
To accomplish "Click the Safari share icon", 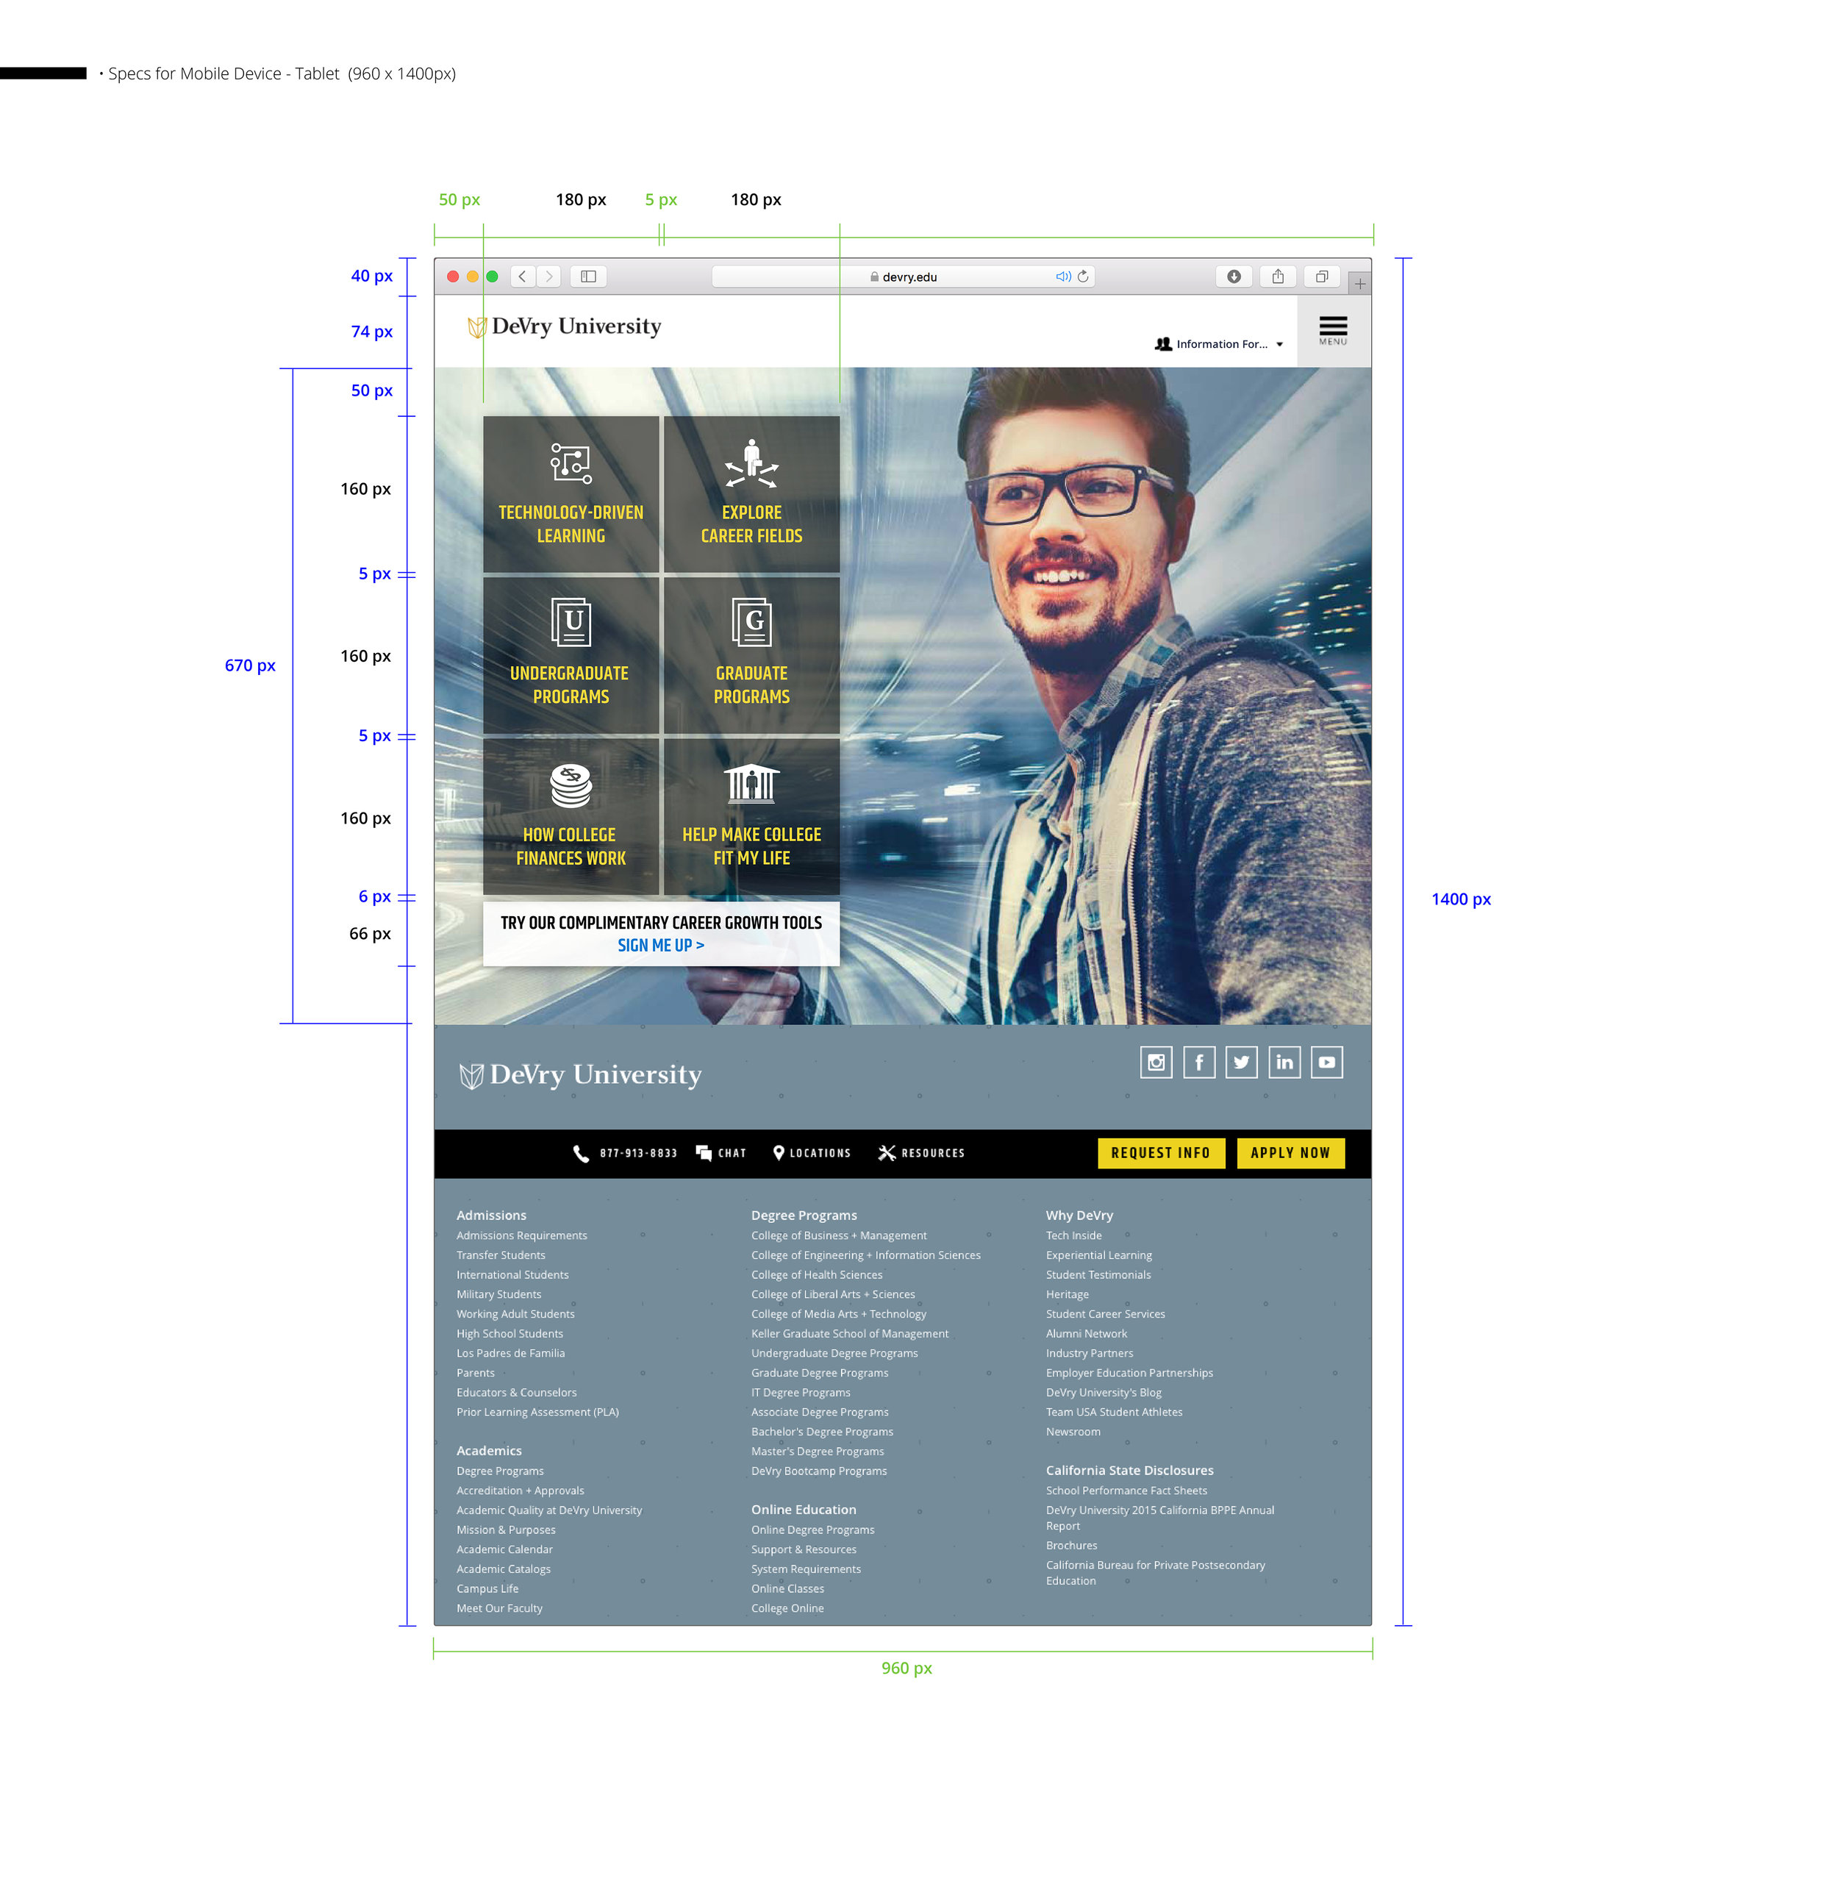I will click(x=1278, y=276).
